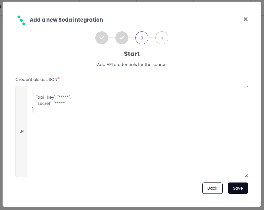
Task: Place cursor on the "secret" line
Action: [51, 104]
